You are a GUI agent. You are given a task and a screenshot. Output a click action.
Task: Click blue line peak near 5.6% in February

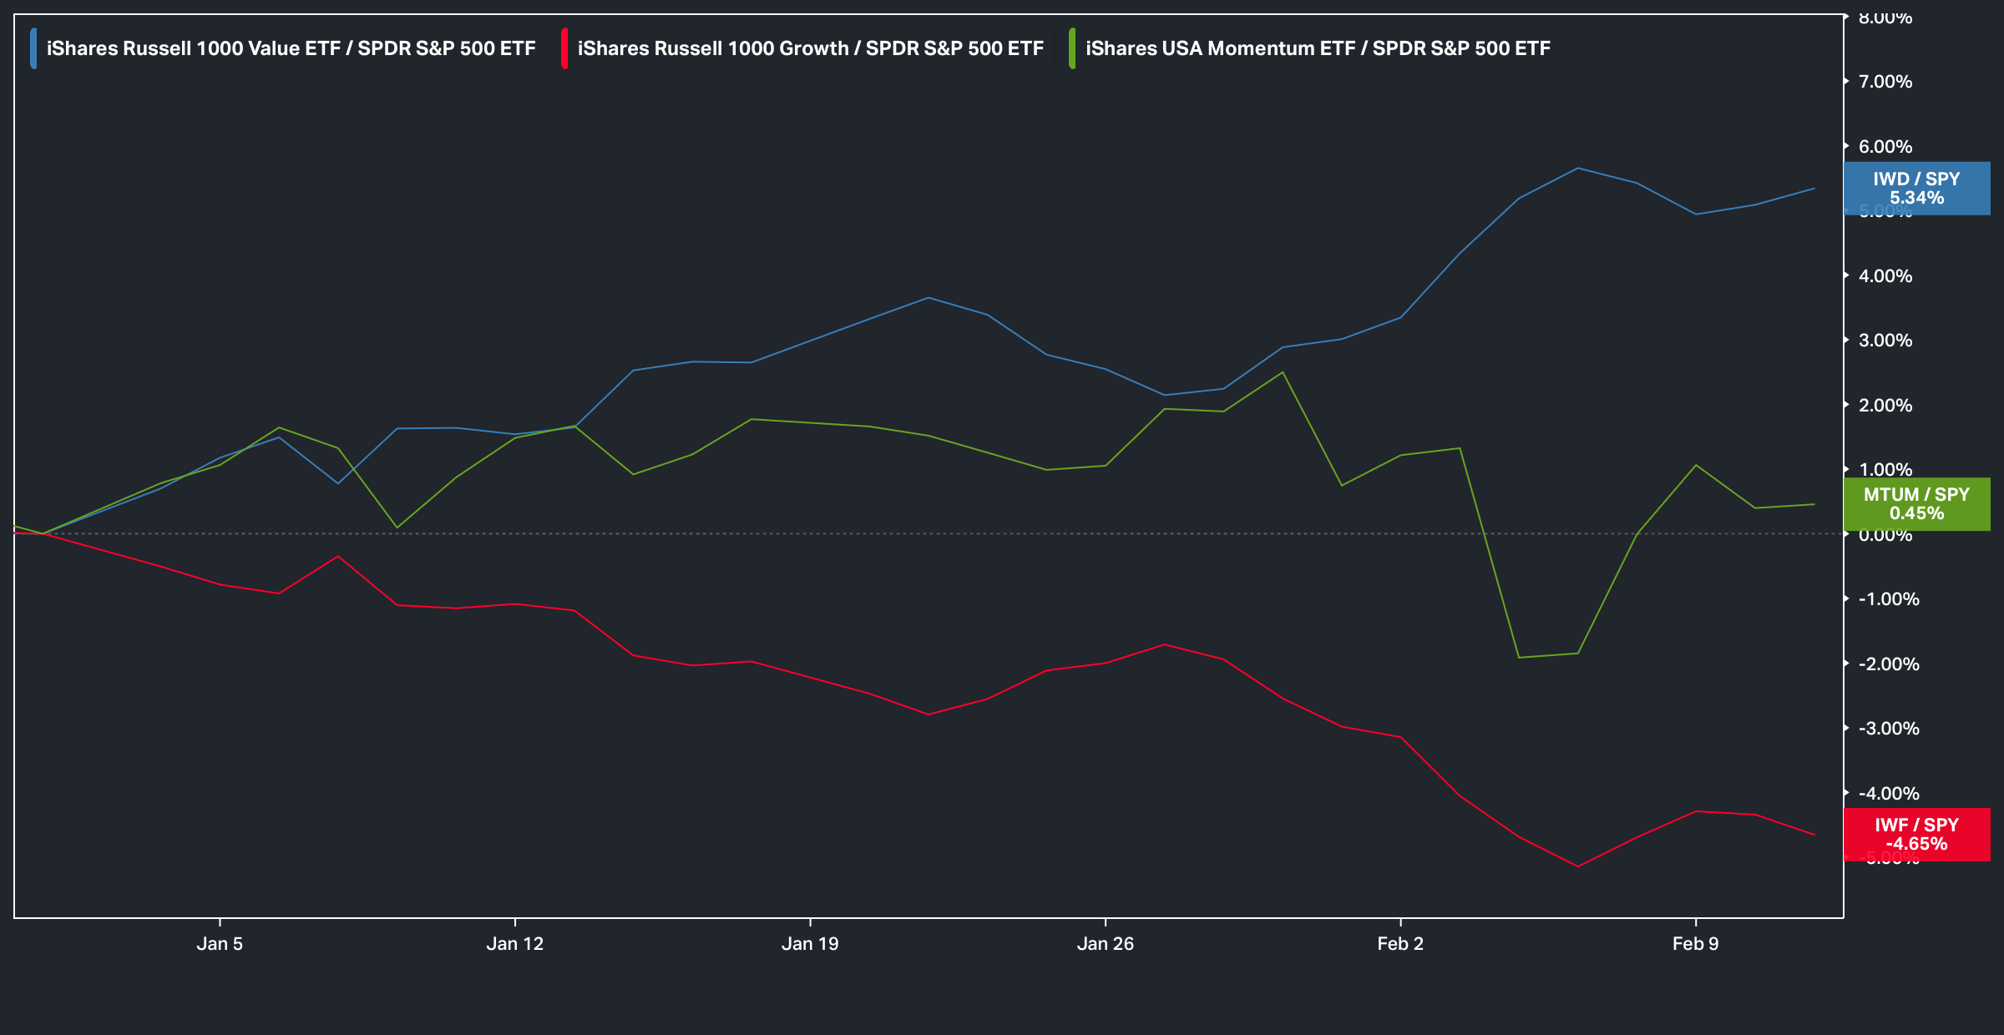pyautogui.click(x=1576, y=169)
